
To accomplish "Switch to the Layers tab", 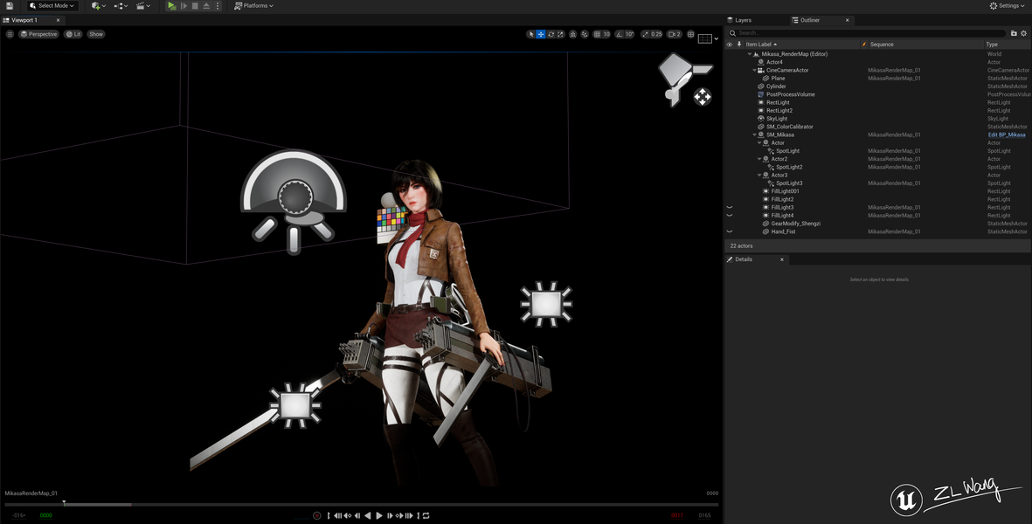I will click(x=743, y=20).
